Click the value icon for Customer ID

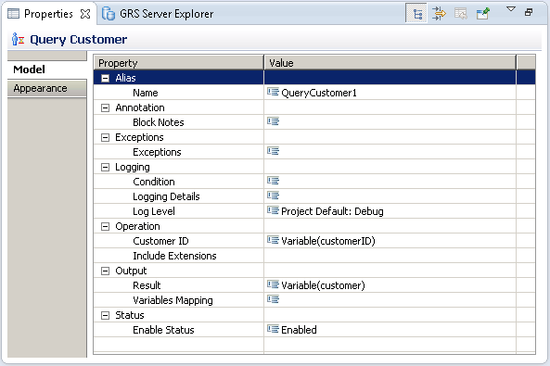pos(273,240)
